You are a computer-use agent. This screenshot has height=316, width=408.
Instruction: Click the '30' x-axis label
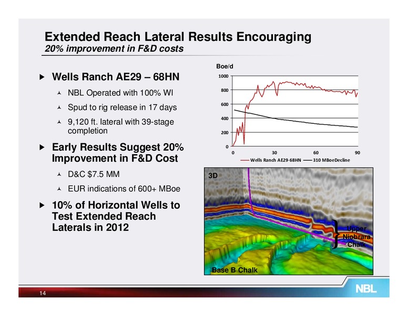tap(274, 153)
